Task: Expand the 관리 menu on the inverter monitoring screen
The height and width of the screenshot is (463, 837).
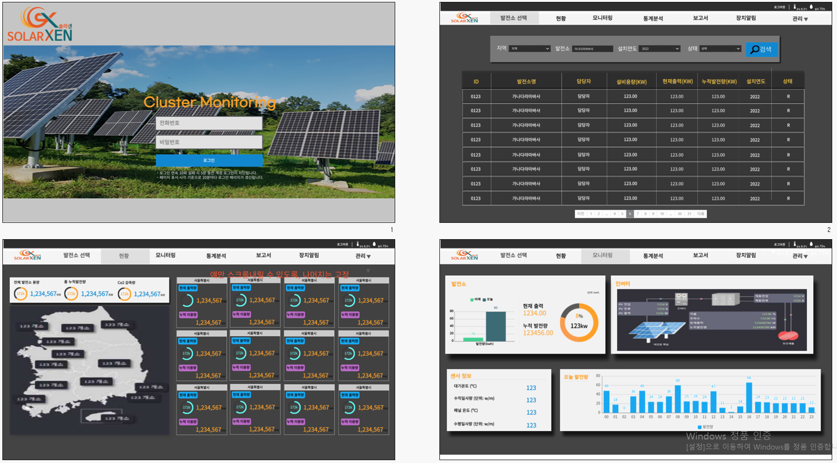Action: point(800,256)
